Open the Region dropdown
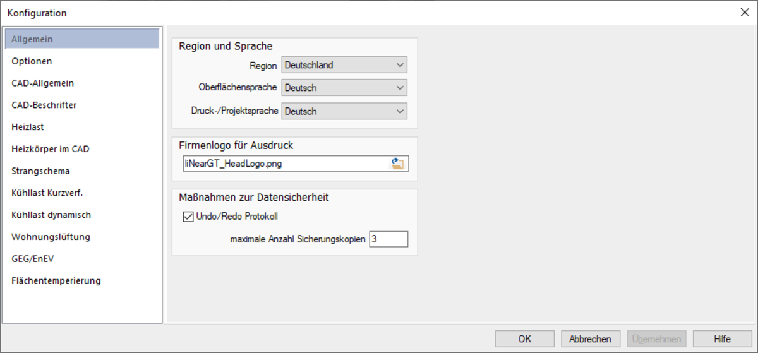 [x=344, y=65]
